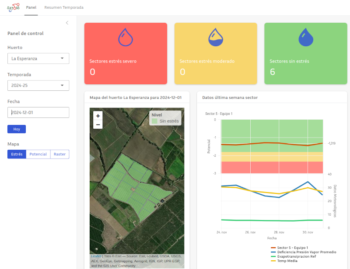Viewport: 350px width, 269px height.
Task: Click the severe stress water drop icon
Action: [x=126, y=37]
